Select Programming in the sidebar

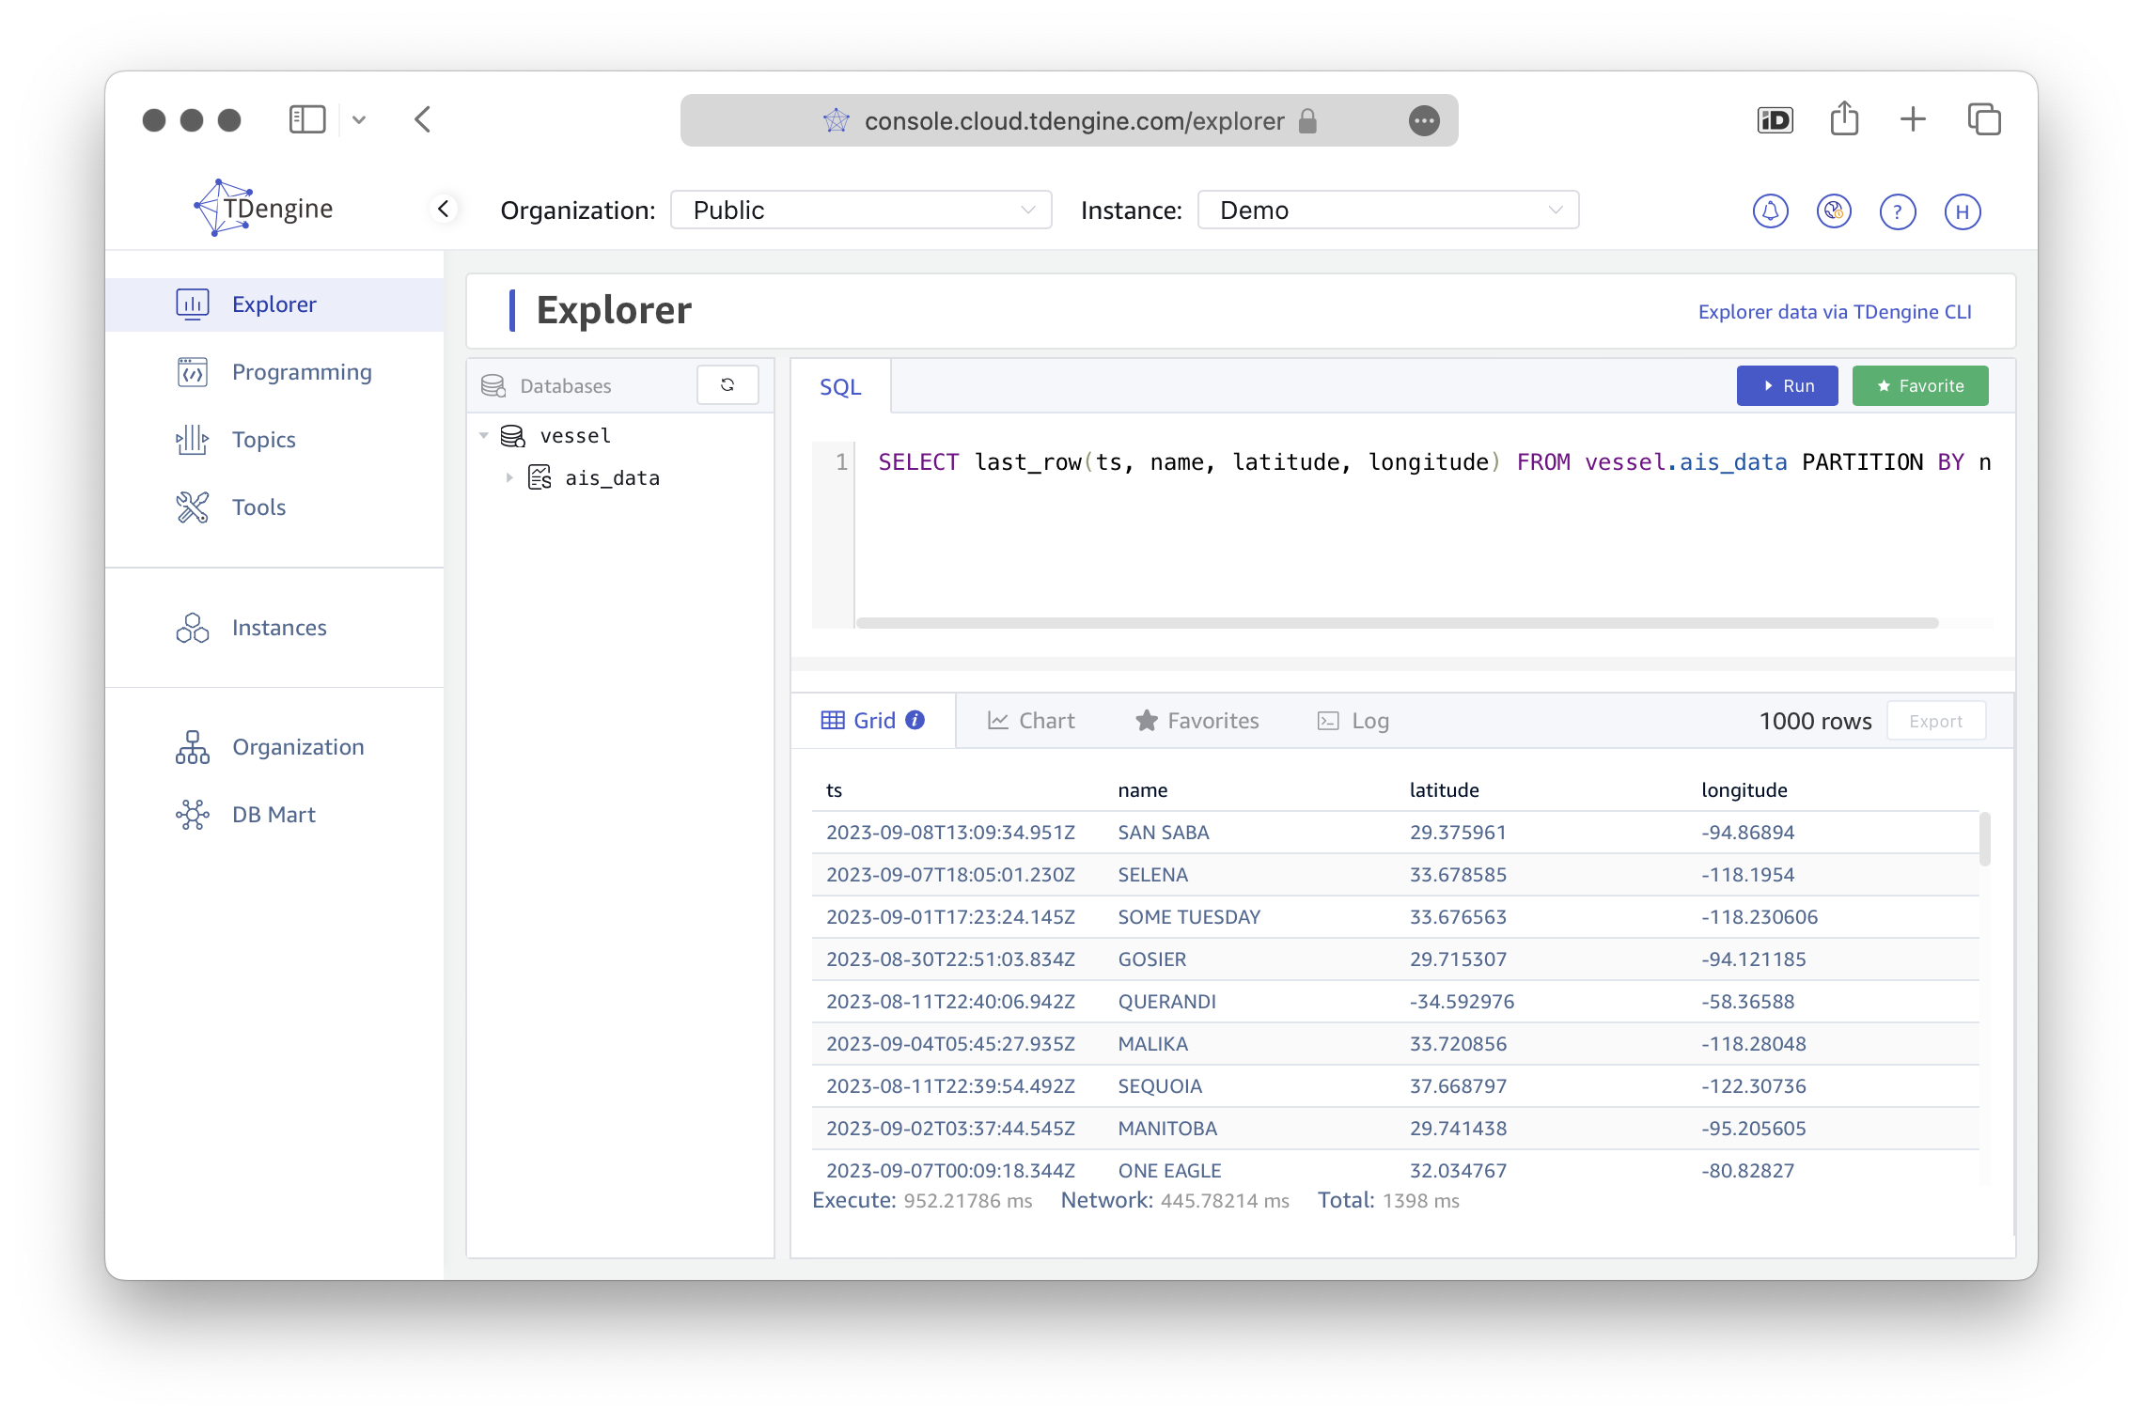pos(301,371)
